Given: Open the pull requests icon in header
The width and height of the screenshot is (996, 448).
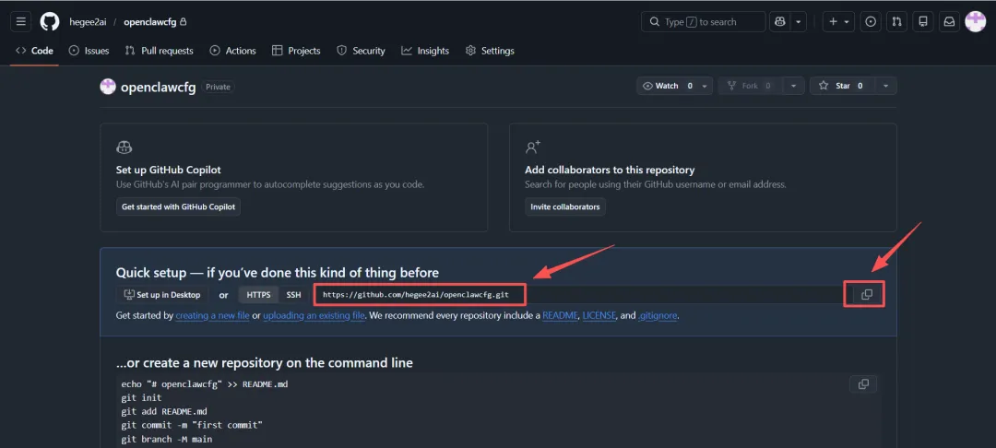Looking at the screenshot, I should click(x=897, y=21).
